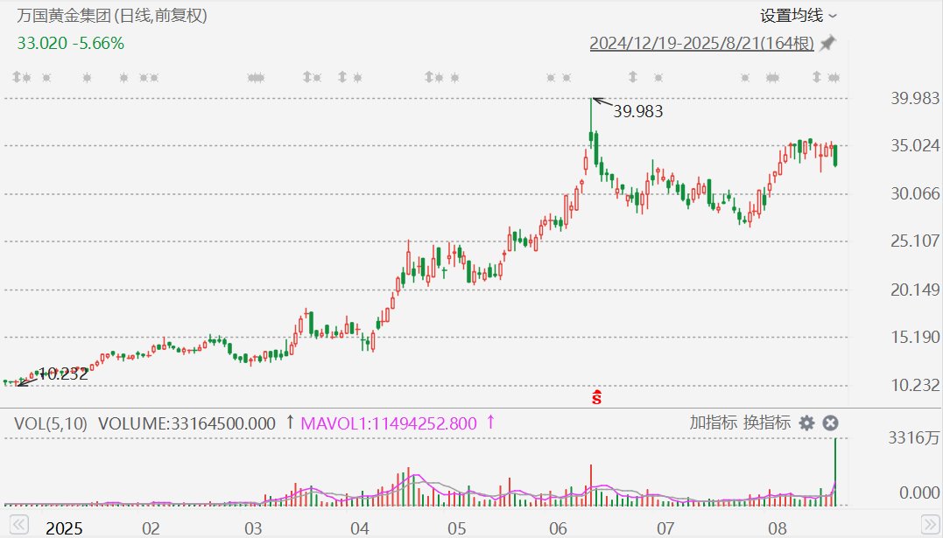The image size is (943, 538).
Task: Click 加指标 to add an indicator
Action: (714, 423)
